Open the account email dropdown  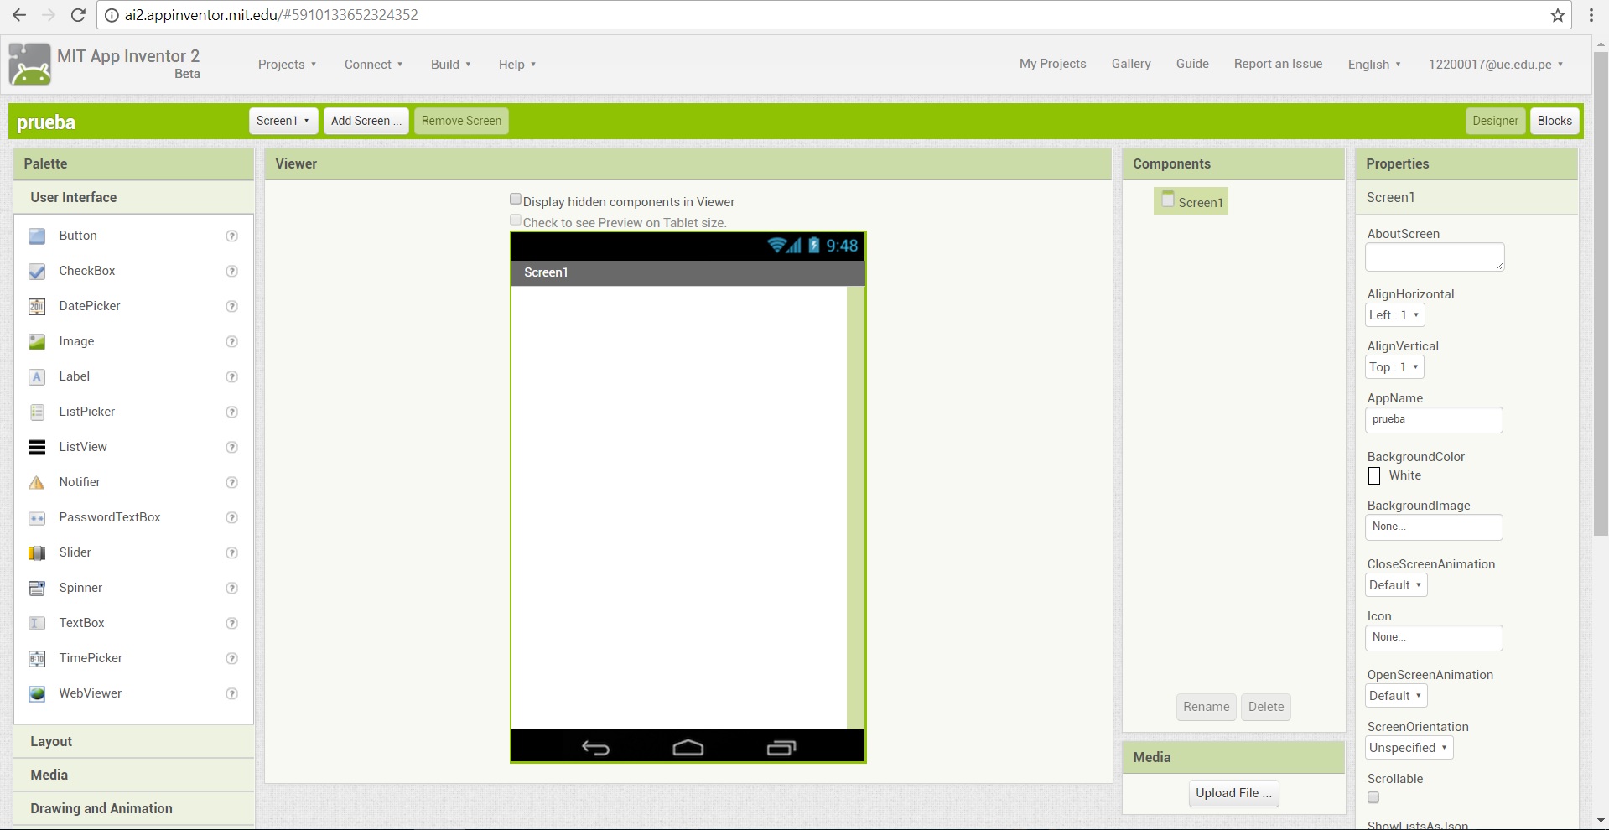tap(1496, 65)
